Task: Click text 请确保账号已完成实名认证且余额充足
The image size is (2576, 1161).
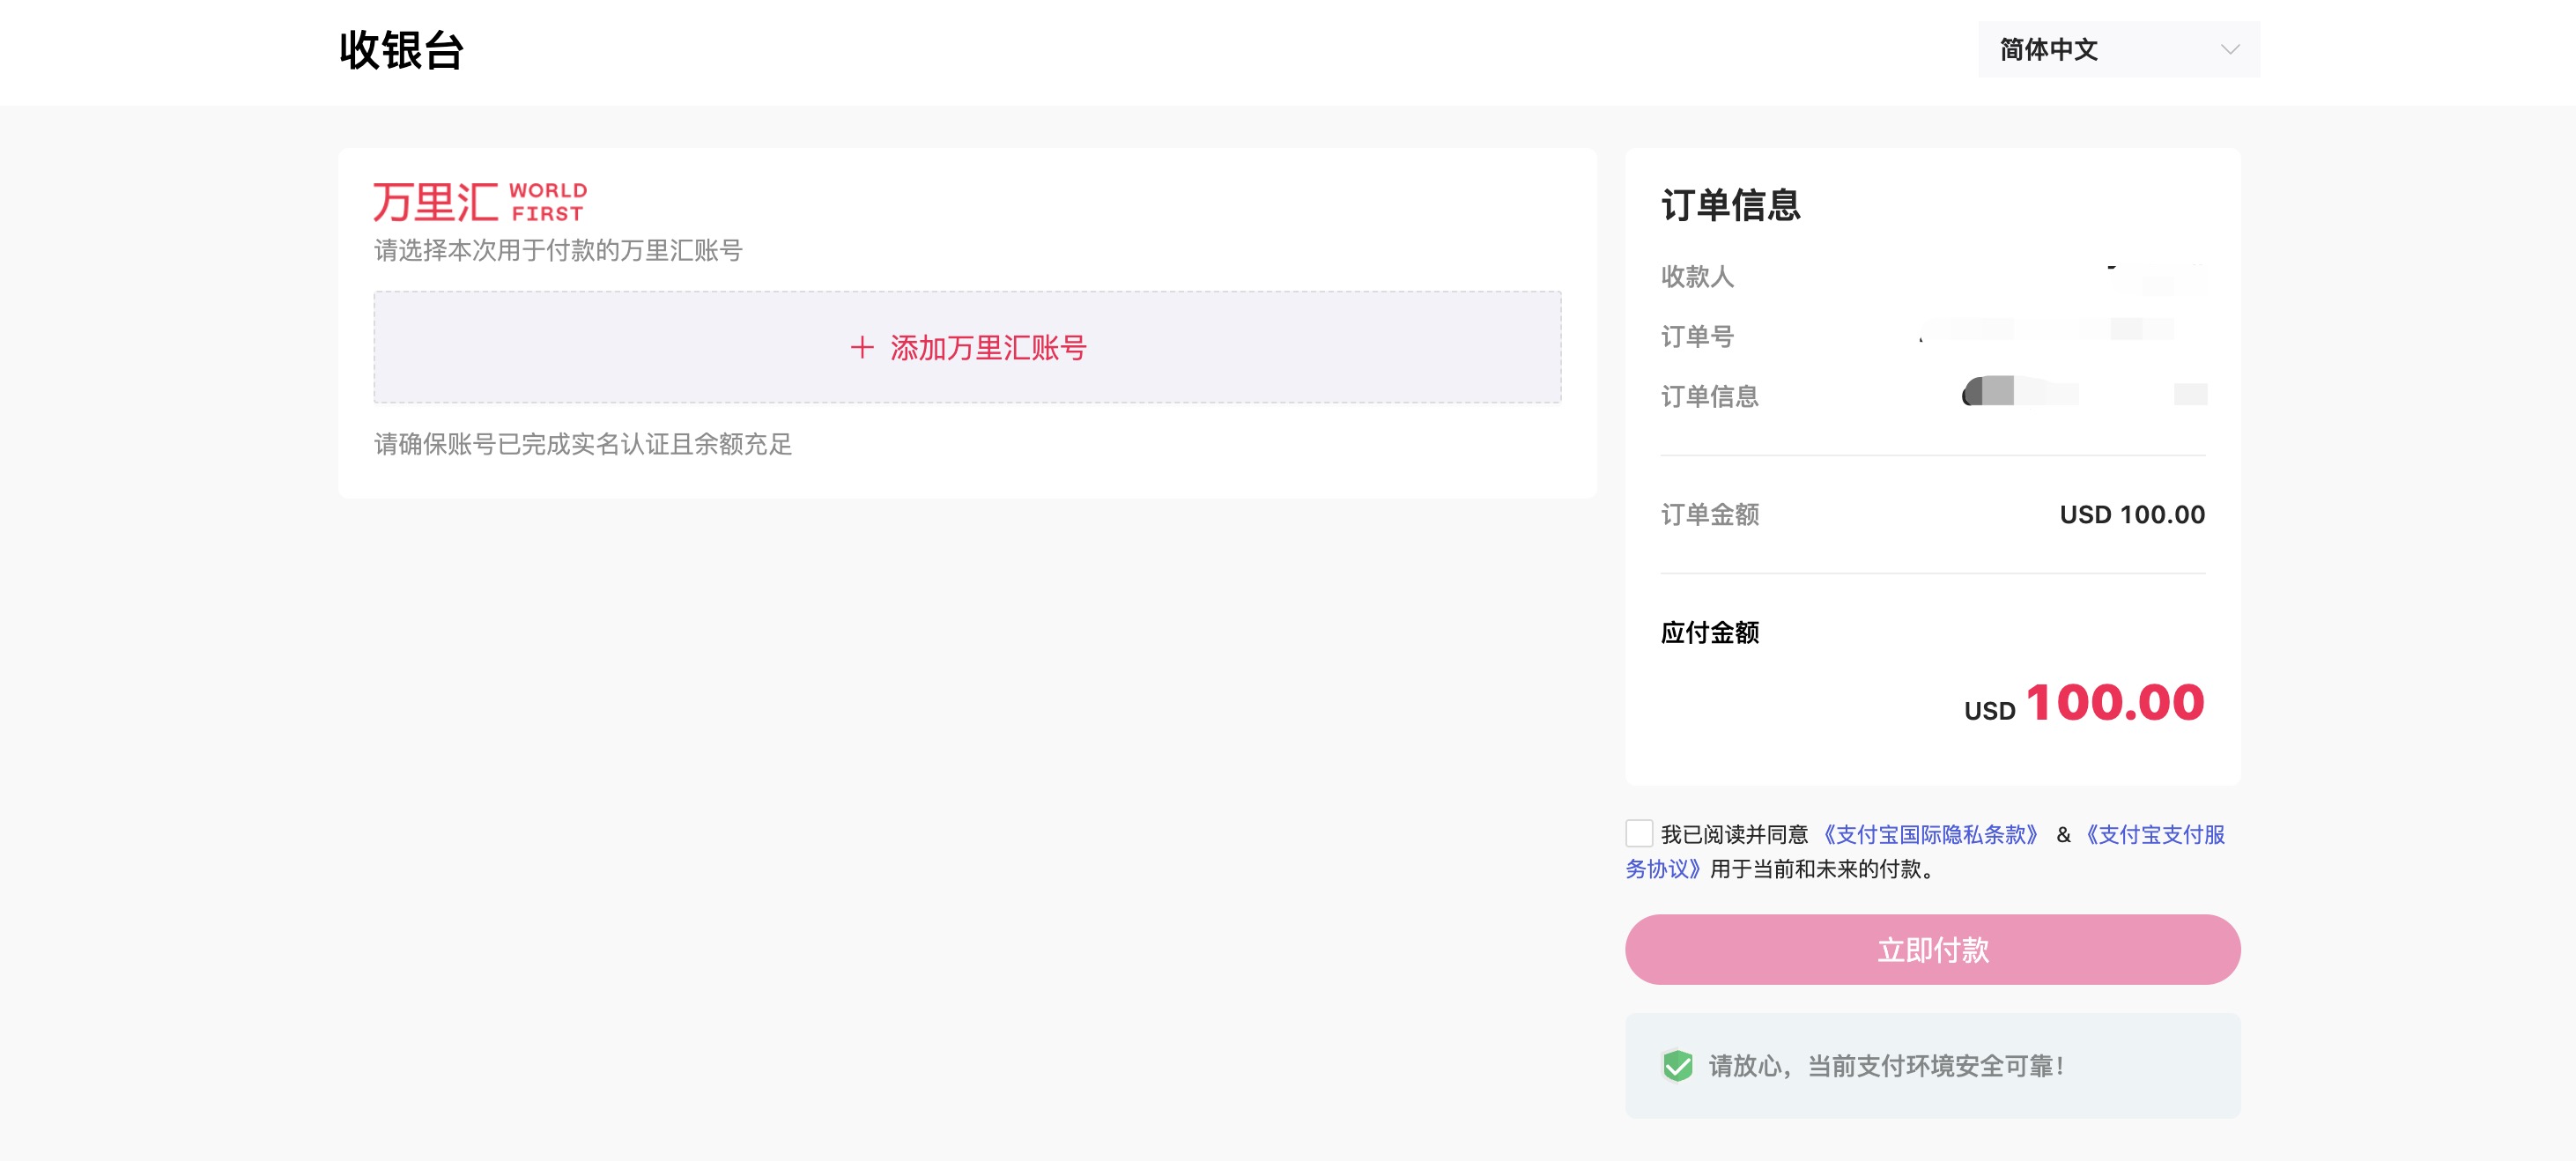Action: tap(583, 444)
